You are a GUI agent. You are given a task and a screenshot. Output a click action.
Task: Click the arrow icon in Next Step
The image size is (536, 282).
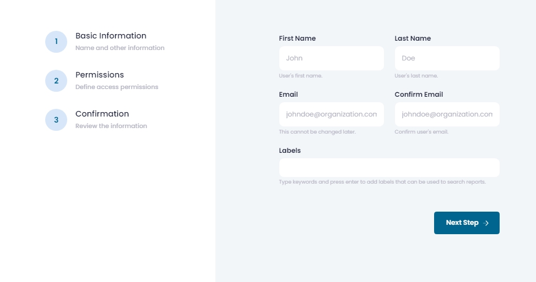(x=486, y=223)
